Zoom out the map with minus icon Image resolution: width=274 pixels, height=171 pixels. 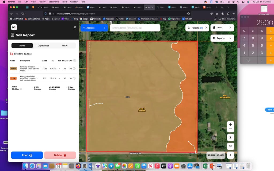click(x=230, y=129)
